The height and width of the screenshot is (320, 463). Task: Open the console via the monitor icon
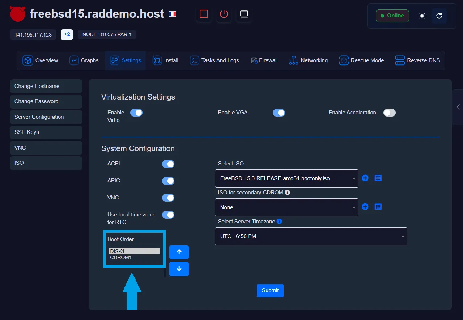[244, 14]
